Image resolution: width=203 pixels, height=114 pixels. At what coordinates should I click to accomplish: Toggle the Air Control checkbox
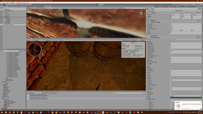pyautogui.click(x=171, y=64)
